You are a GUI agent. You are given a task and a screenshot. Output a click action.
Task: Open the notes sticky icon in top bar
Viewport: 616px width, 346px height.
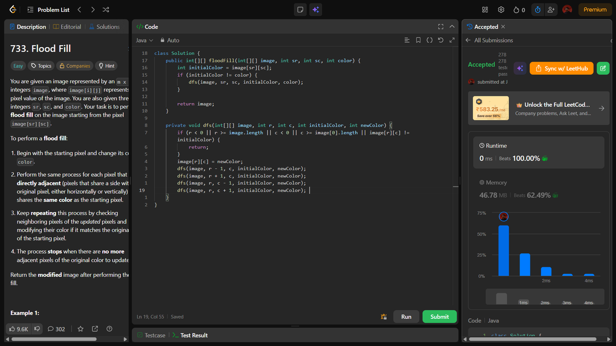(x=301, y=10)
